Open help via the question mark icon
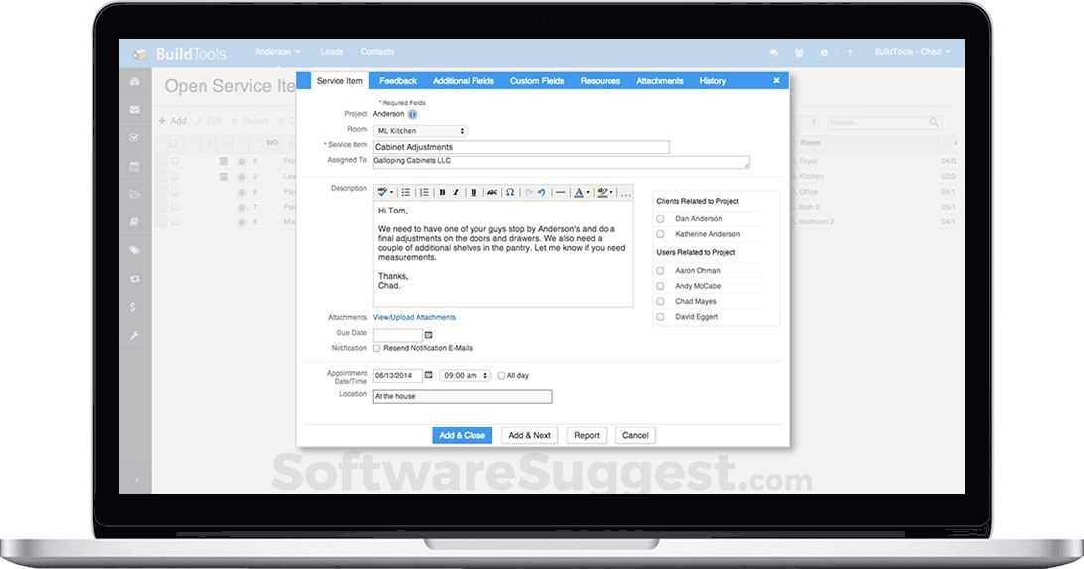 (x=849, y=53)
